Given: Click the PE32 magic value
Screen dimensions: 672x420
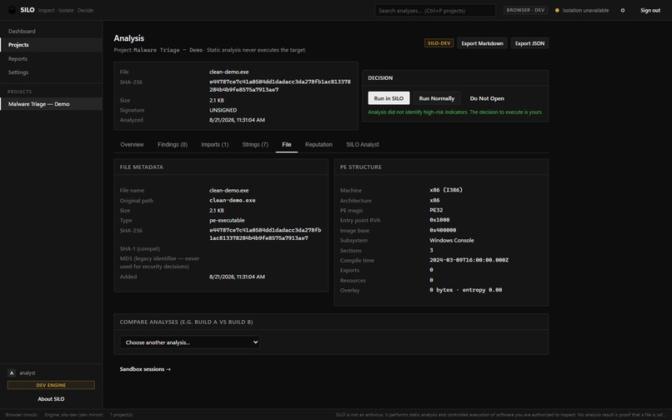Looking at the screenshot, I should 436,210.
